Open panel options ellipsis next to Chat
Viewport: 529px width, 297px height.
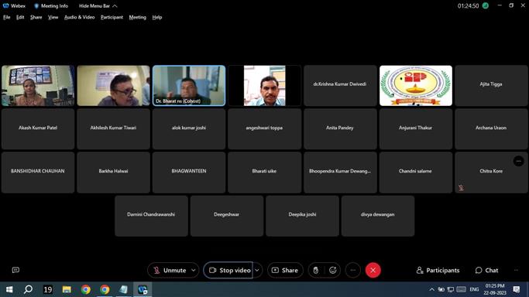(x=516, y=270)
